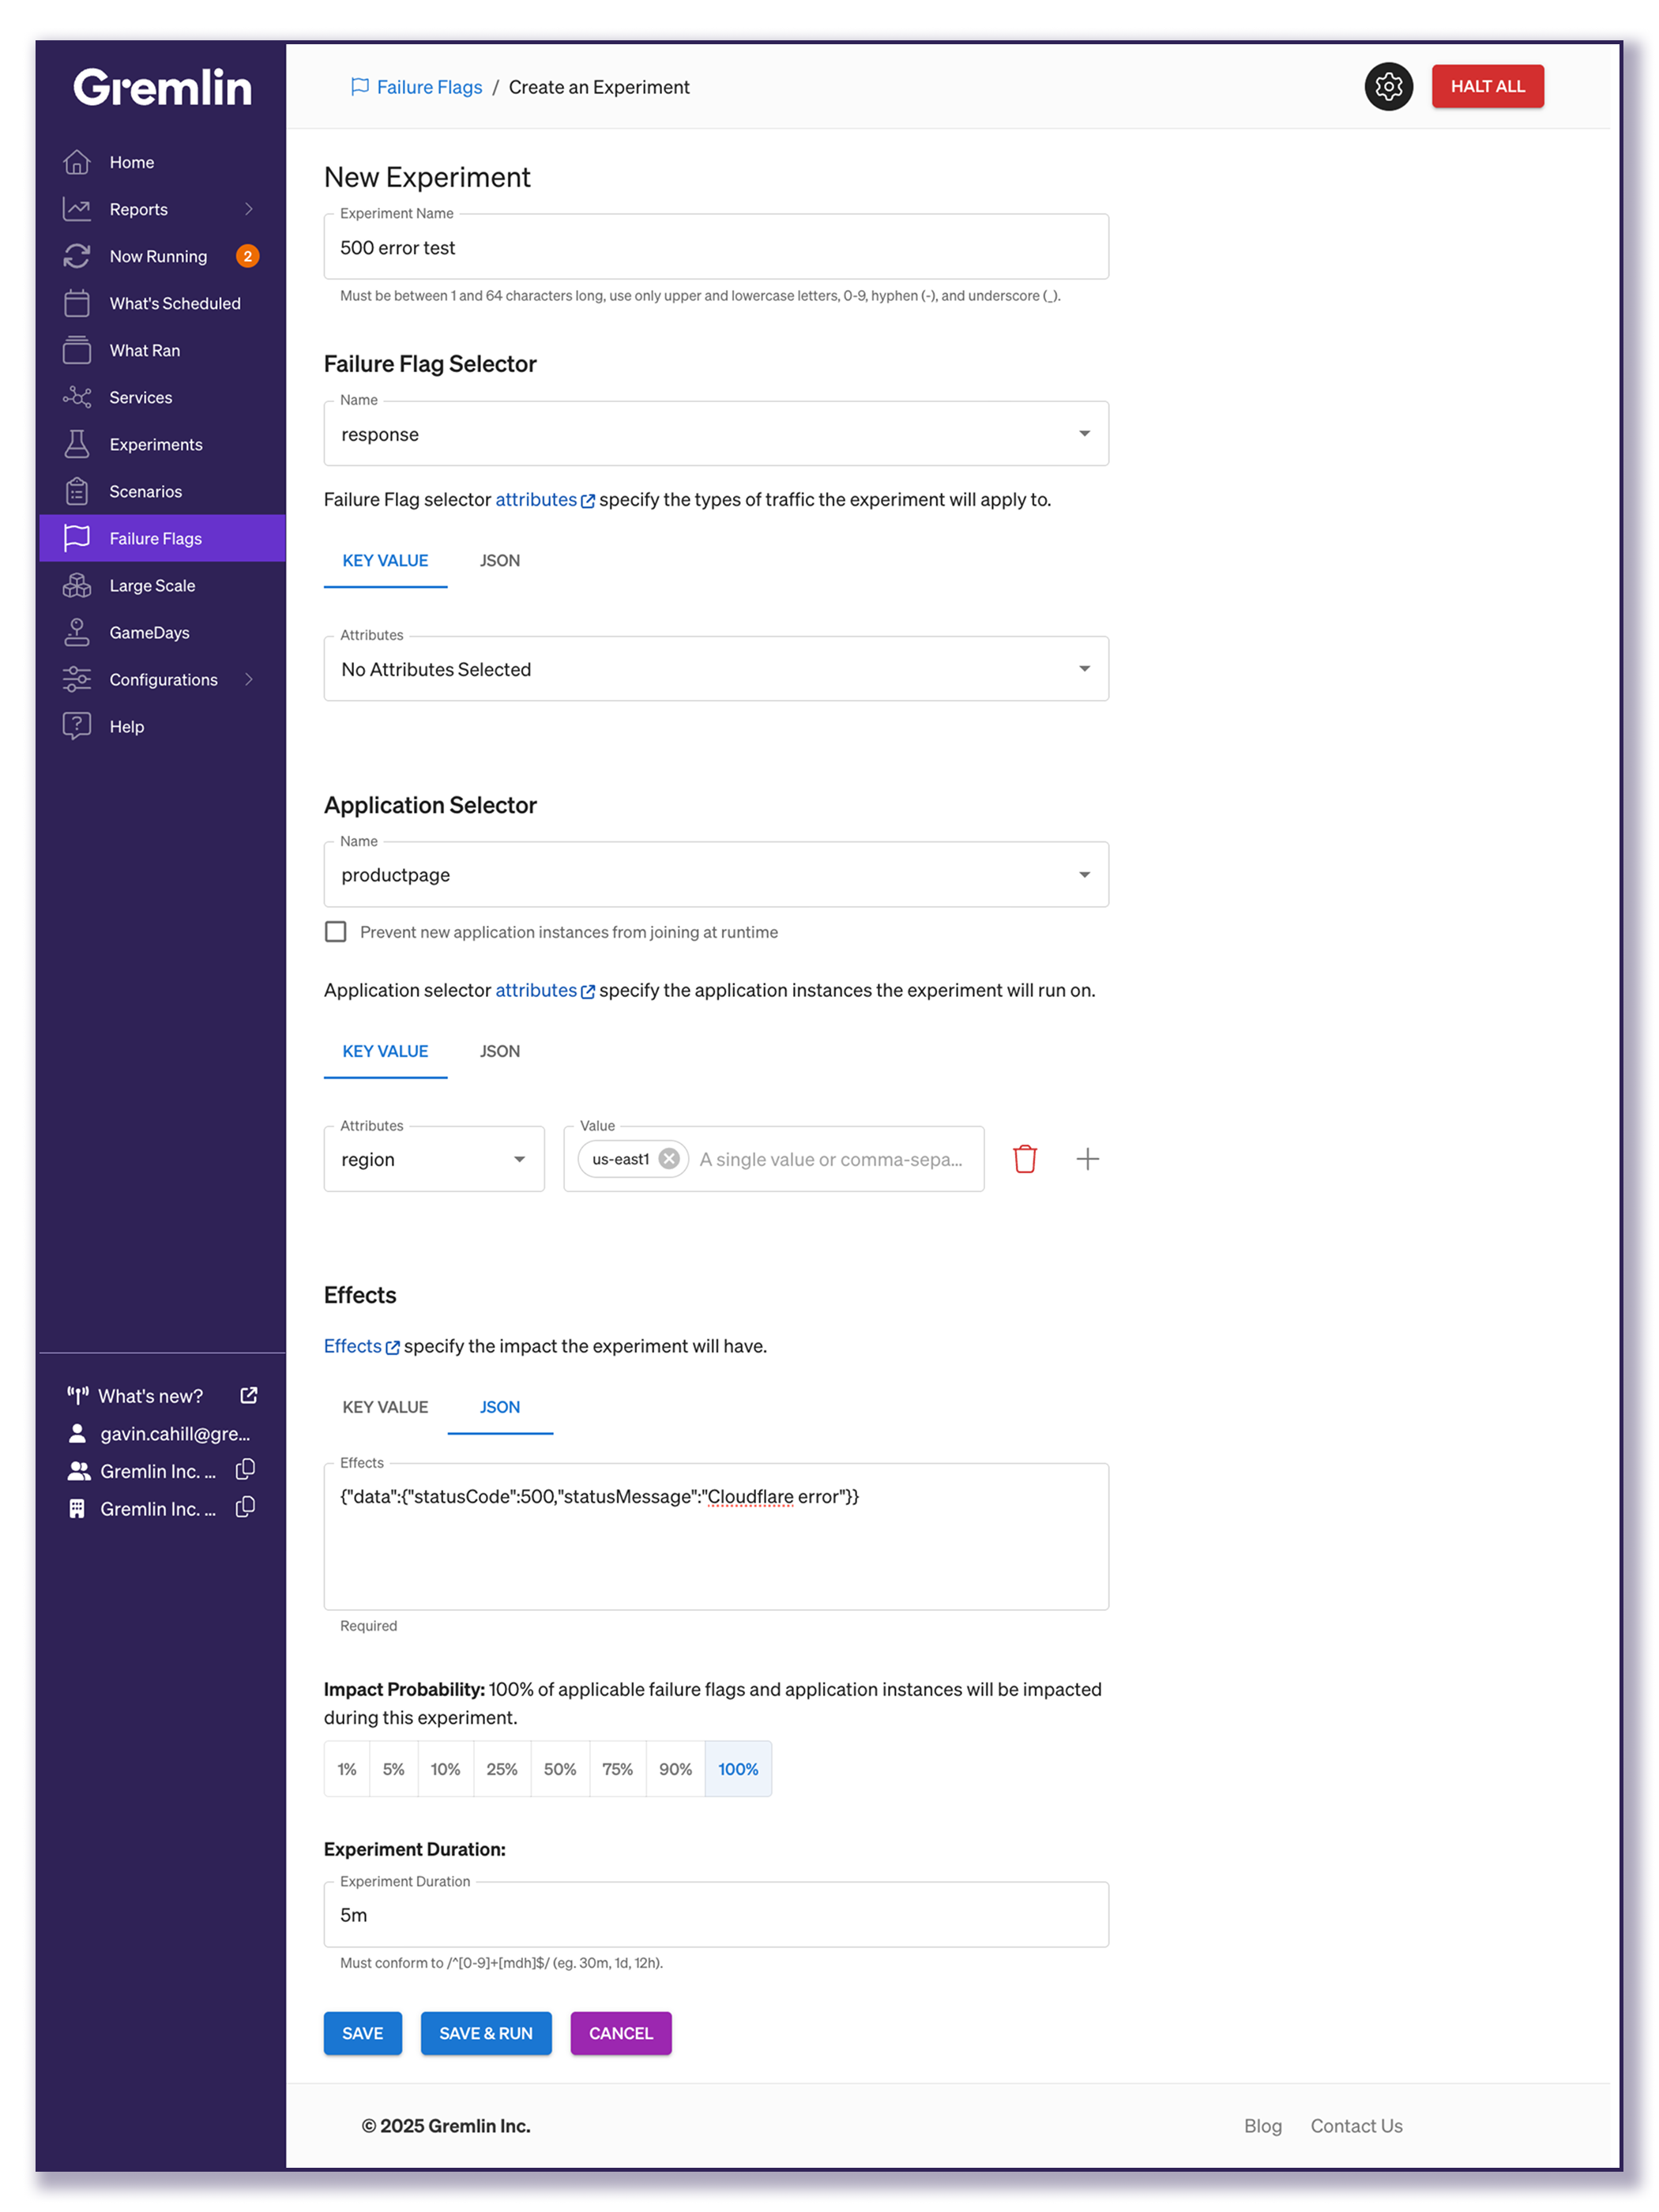Copy the first Gremlin Inc. team ID
The width and height of the screenshot is (1659, 2212).
tap(245, 1470)
